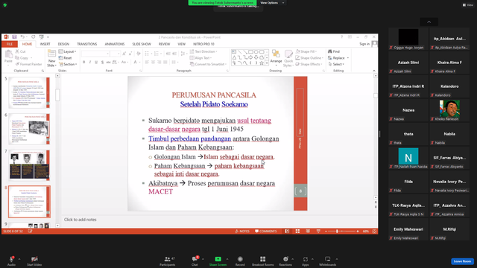Unmute audio with the microphone button

click(11, 261)
